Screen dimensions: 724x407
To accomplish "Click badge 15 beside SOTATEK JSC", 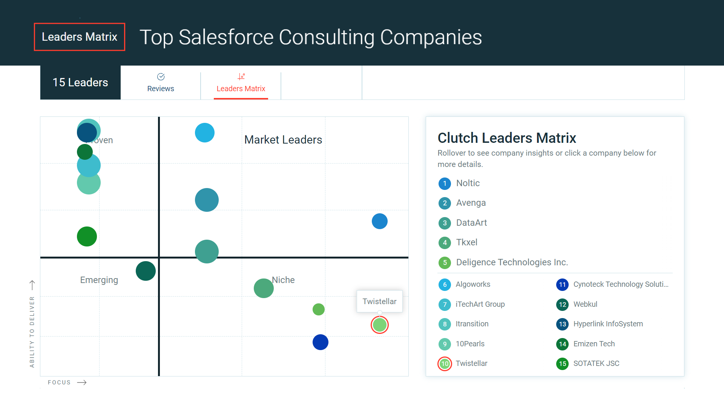I will (562, 364).
